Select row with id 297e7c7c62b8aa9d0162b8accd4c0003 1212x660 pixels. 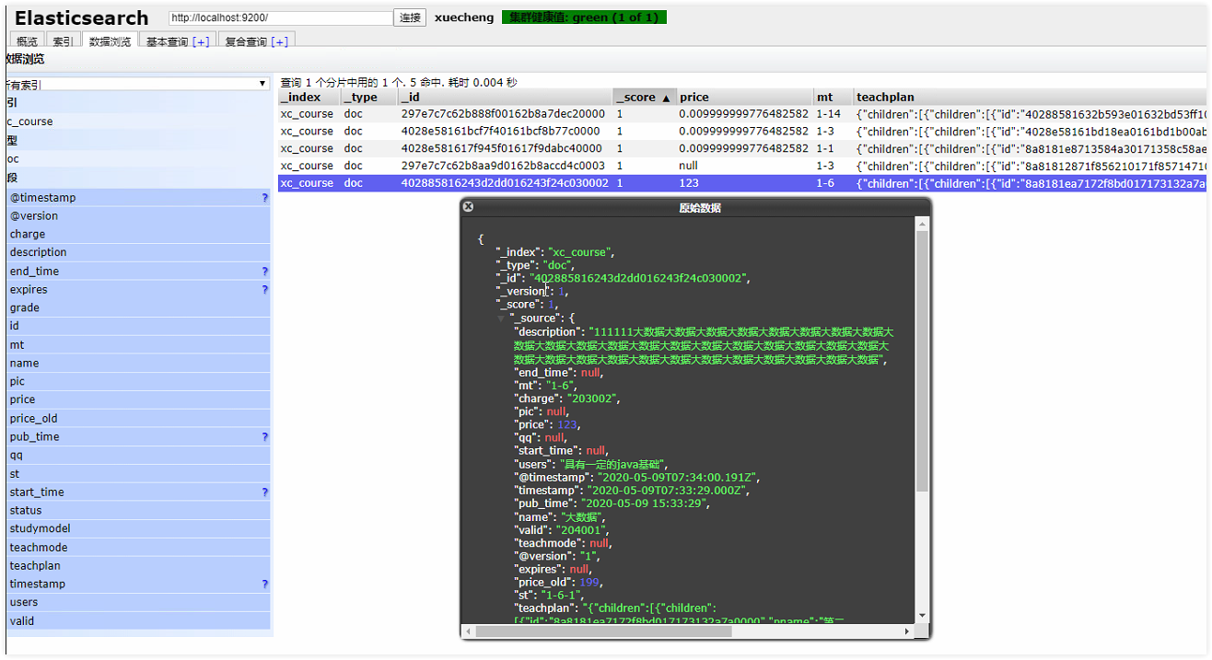742,166
